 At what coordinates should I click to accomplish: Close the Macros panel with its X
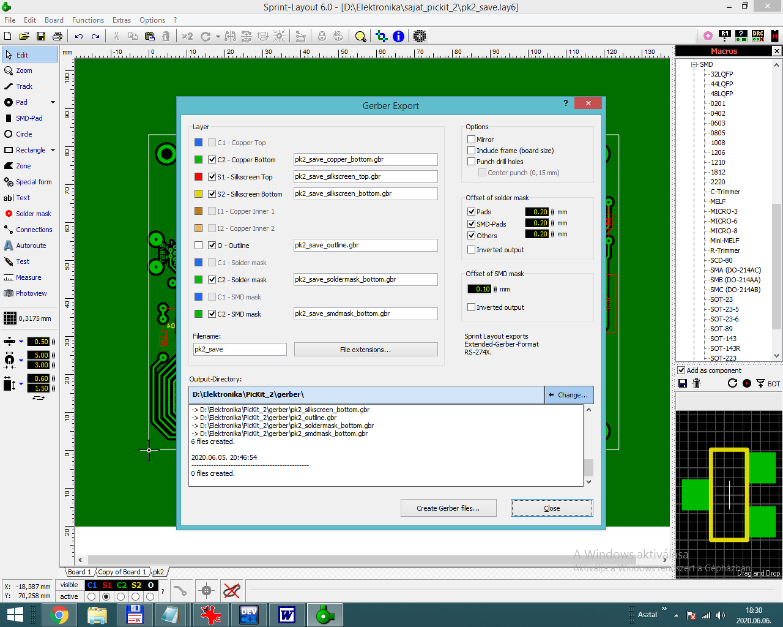777,51
